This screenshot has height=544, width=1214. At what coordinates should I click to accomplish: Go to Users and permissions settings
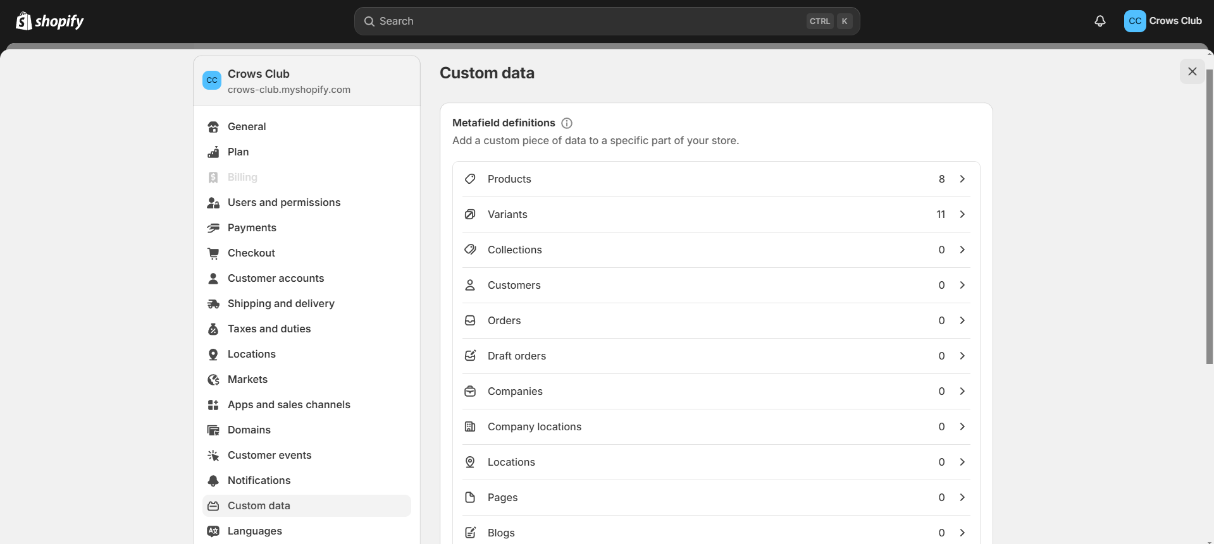tap(307, 202)
